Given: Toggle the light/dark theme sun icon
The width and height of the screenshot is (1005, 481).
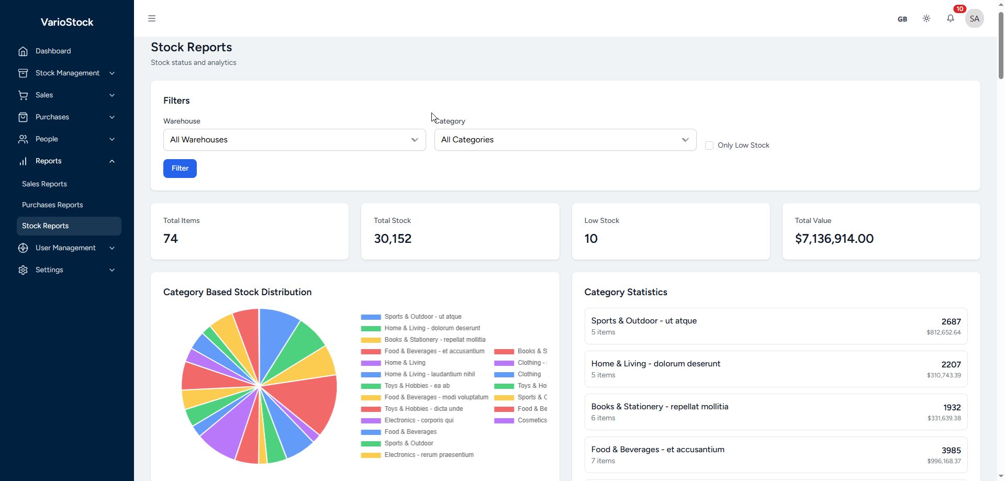Looking at the screenshot, I should 926,19.
